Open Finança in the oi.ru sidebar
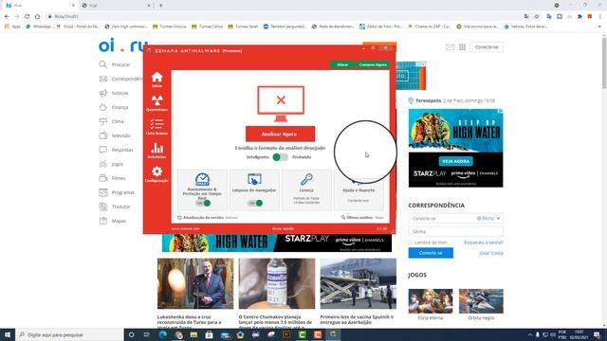This screenshot has width=607, height=341. click(x=120, y=107)
